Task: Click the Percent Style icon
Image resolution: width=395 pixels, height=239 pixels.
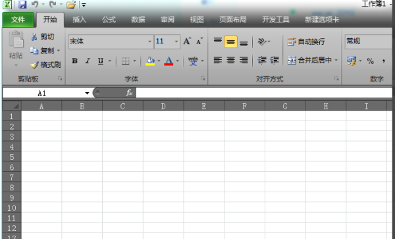Action: point(370,61)
